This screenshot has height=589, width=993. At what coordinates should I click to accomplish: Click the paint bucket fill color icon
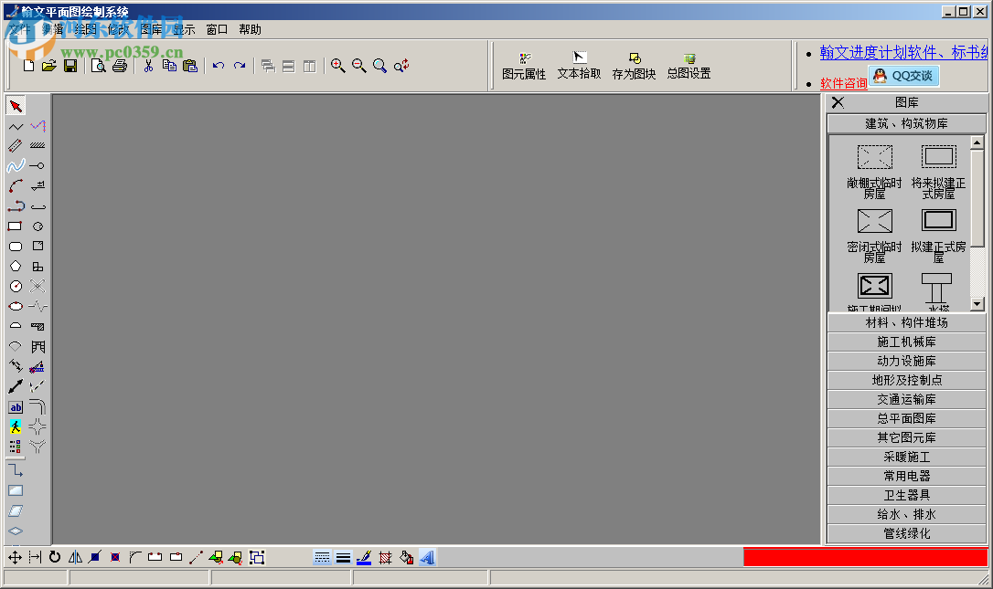click(406, 557)
